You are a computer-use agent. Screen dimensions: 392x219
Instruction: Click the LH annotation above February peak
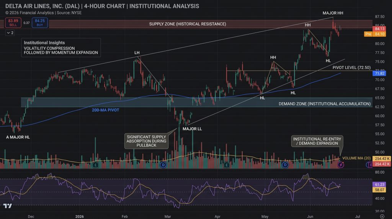click(x=137, y=53)
